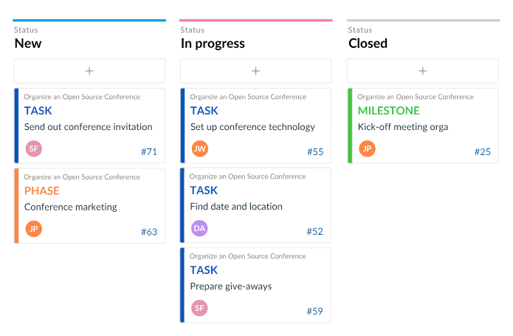Click JP avatar on Kick-off meeting card
513x336 pixels.
[x=367, y=149]
